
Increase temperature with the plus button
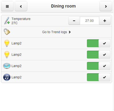[x=105, y=21]
